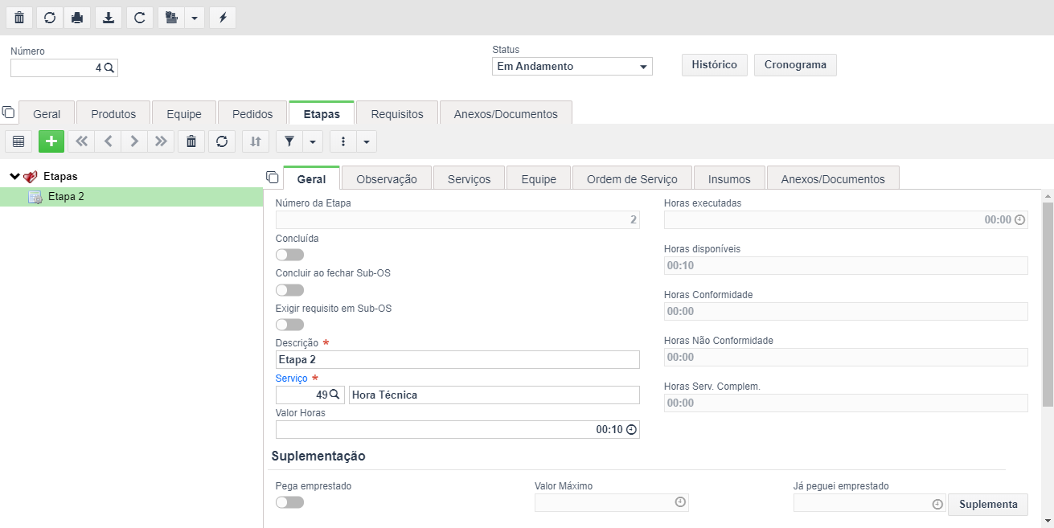Enable Concluir ao fechar Sub-OS switch
The image size is (1054, 528).
pyautogui.click(x=289, y=290)
